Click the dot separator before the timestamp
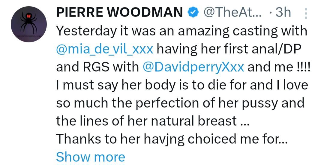Screen dimensions: 324x165 click(271, 12)
